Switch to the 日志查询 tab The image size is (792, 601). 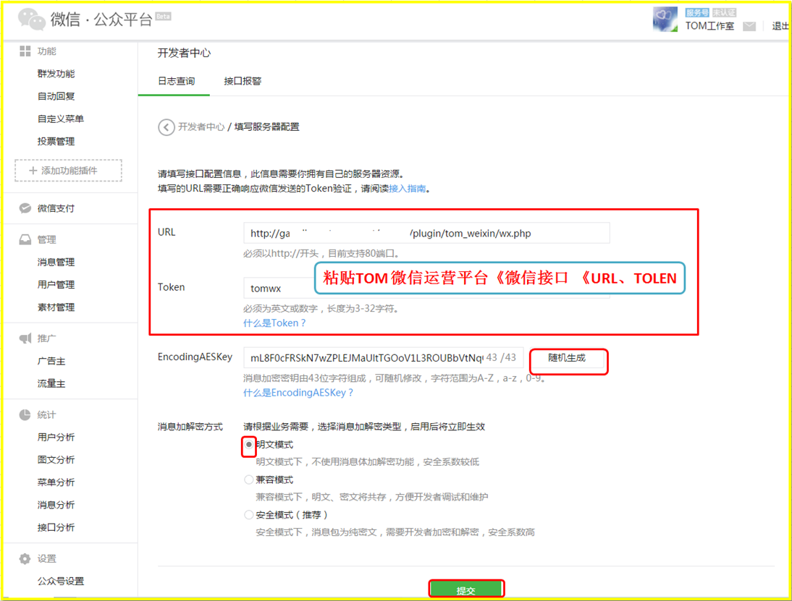point(176,81)
